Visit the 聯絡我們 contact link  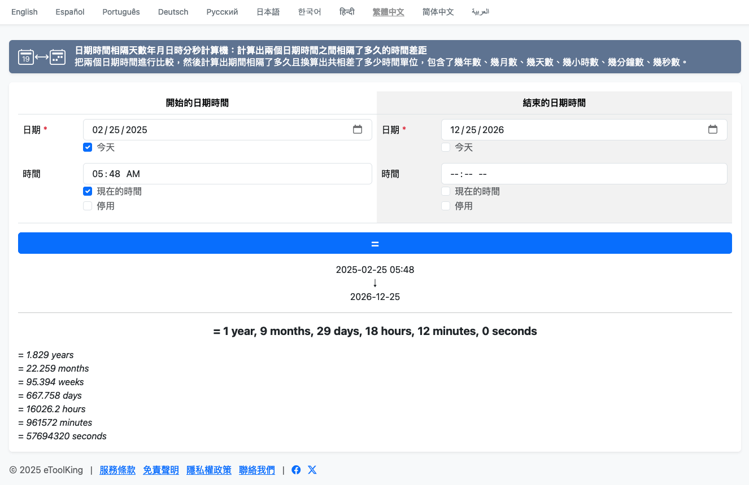coord(257,470)
